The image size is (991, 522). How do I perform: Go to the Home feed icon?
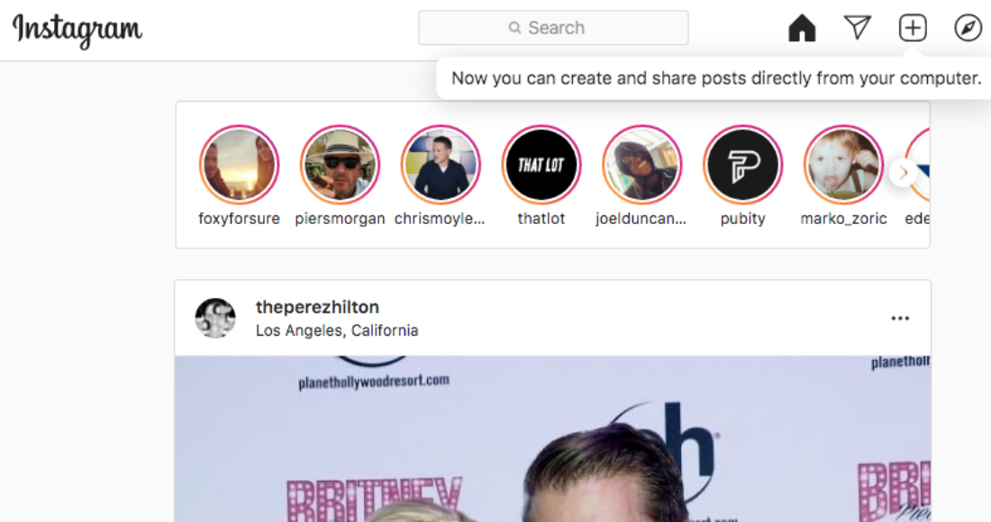[802, 28]
